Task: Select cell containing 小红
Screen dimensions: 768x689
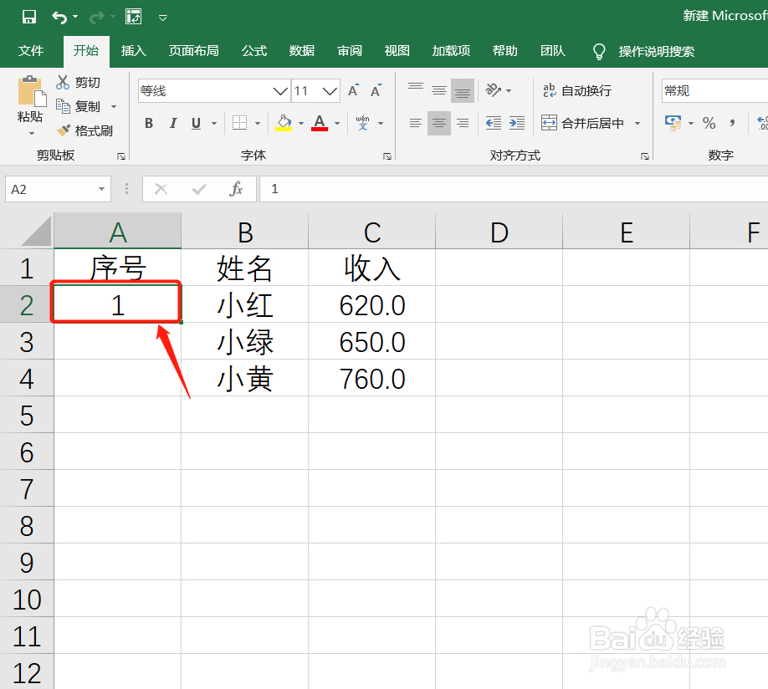Action: (x=245, y=304)
